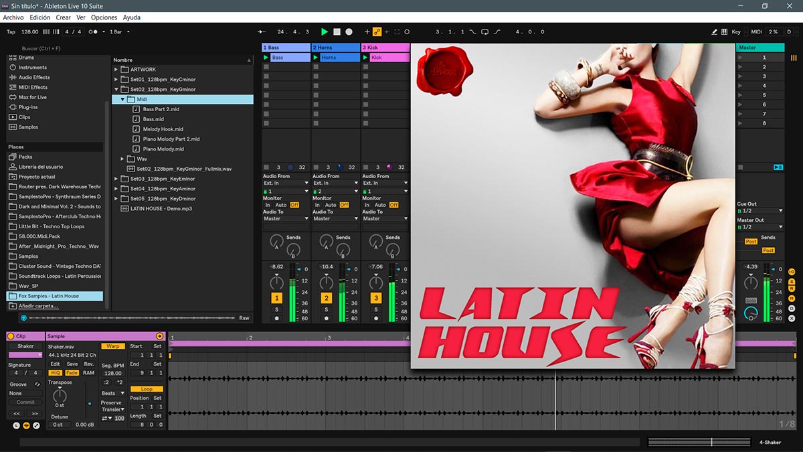Enable the Automation Arm button
This screenshot has width=803, height=452.
point(377,31)
